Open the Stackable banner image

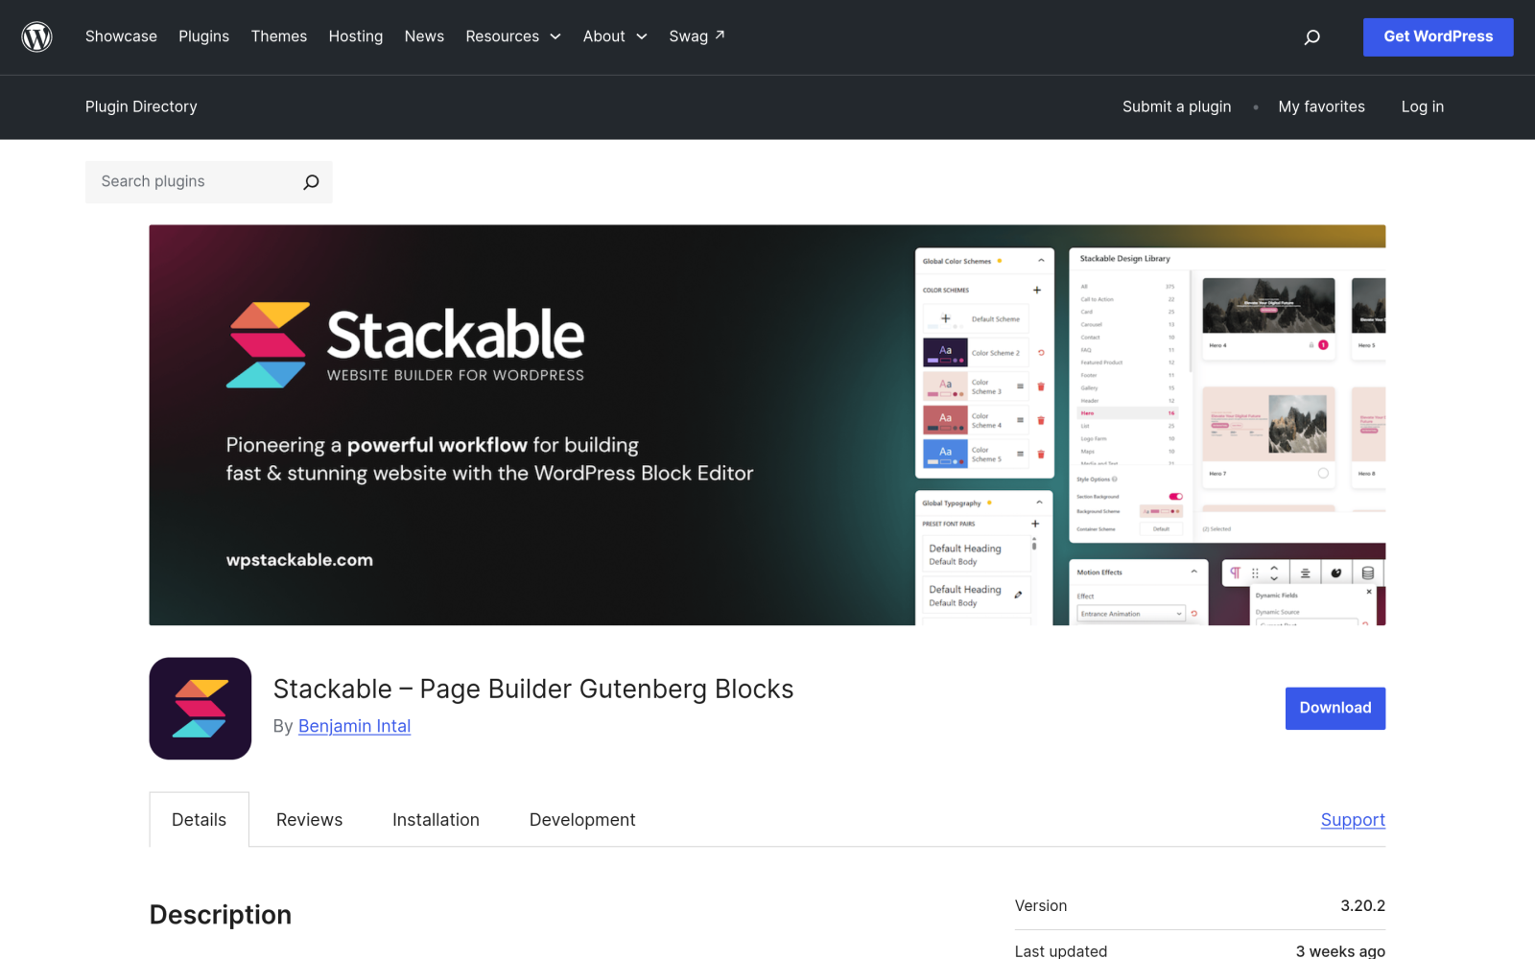click(x=767, y=425)
